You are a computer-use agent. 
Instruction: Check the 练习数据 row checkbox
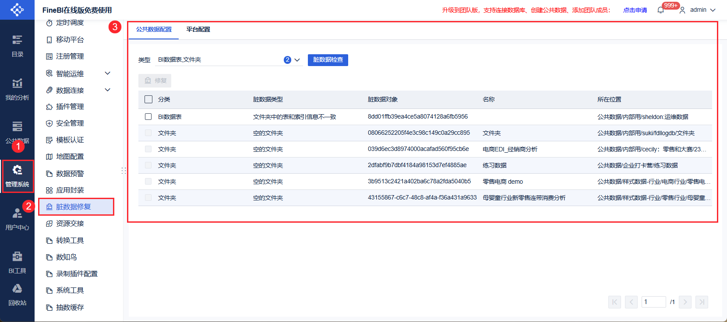click(x=148, y=165)
